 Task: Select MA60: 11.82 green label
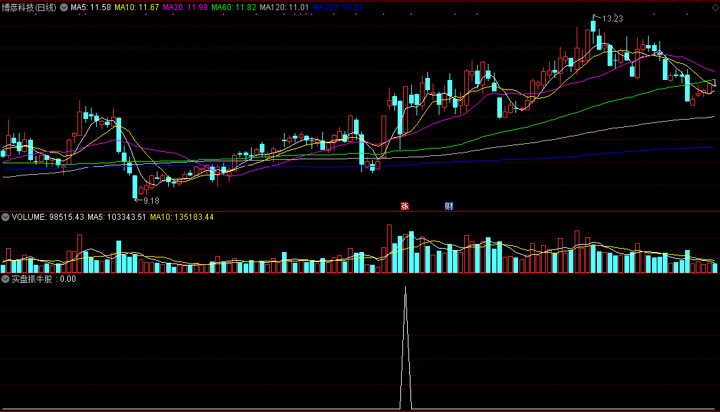click(233, 7)
